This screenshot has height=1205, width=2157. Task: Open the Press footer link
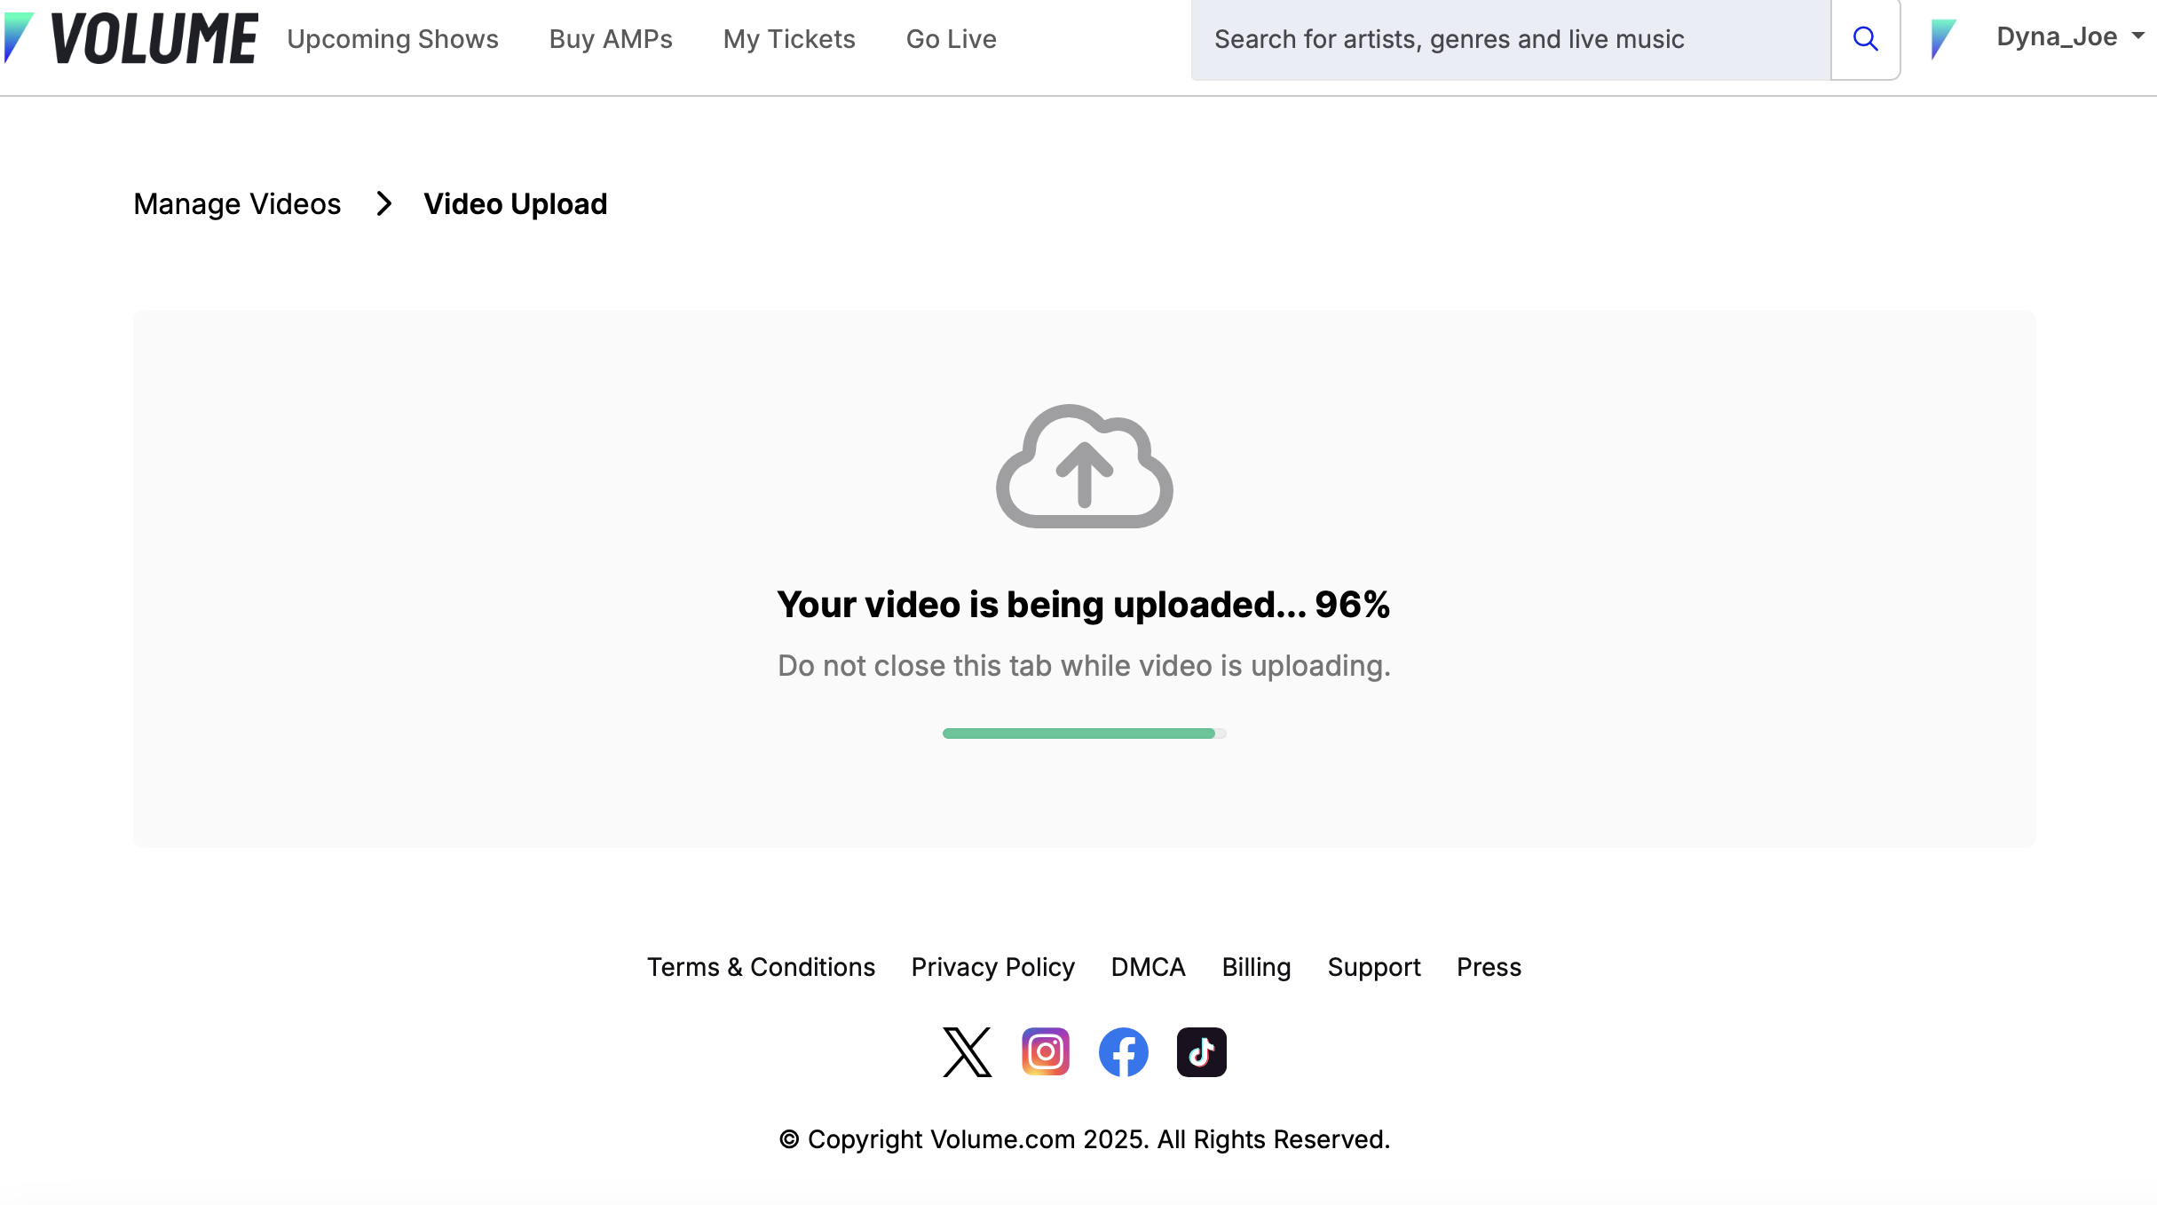tap(1489, 967)
